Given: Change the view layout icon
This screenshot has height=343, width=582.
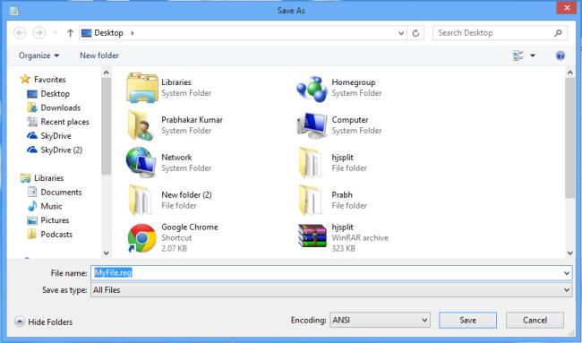Looking at the screenshot, I should 518,56.
